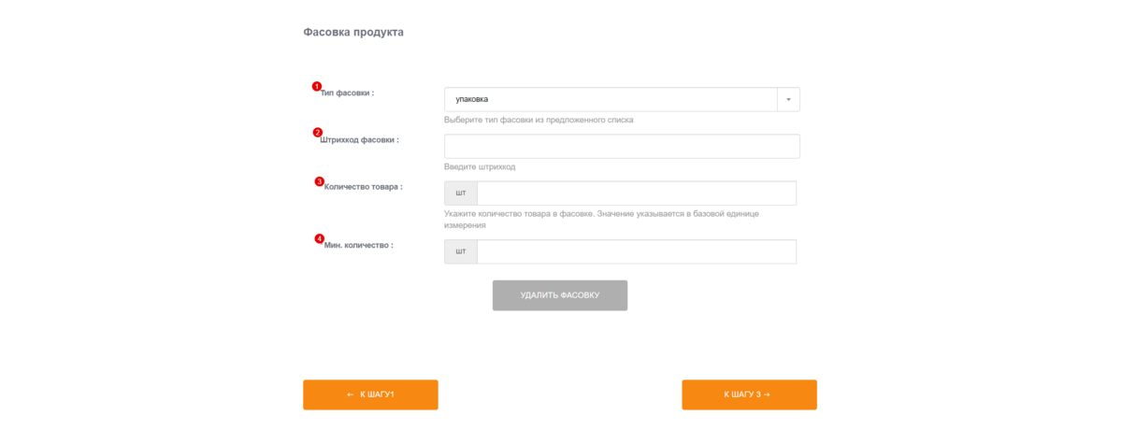Click the шт unit addon of Количество товара
Viewport: 1122px width, 444px height.
pyautogui.click(x=461, y=193)
